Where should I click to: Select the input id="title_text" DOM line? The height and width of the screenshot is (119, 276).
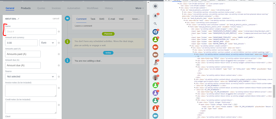pyautogui.click(x=235, y=70)
